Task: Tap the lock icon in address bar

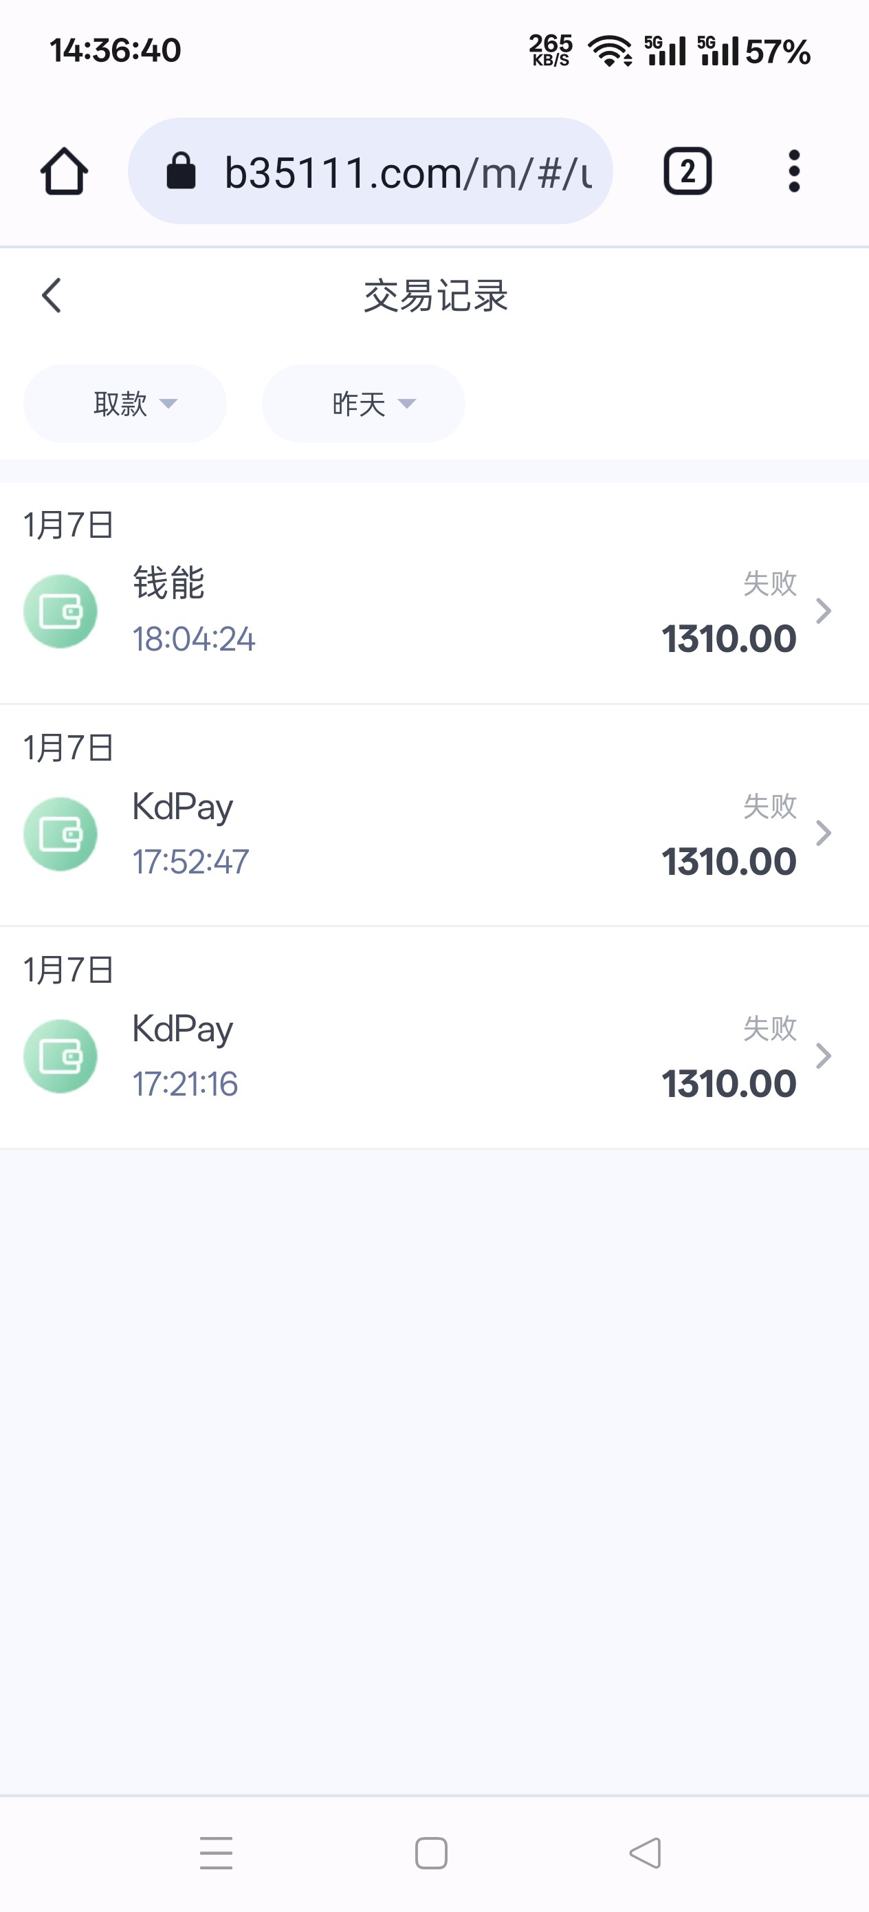Action: (181, 171)
